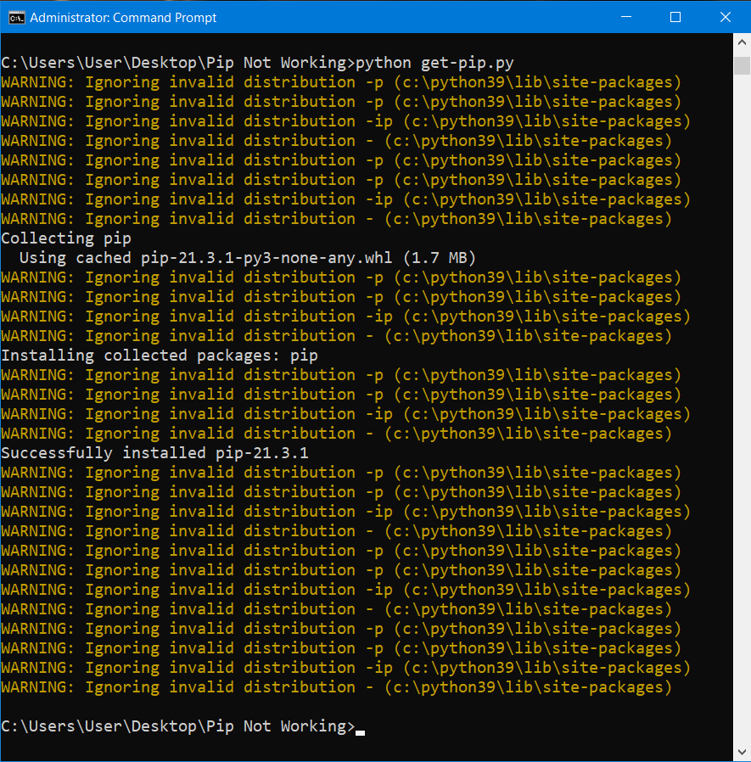Screen dimensions: 751x762
Task: Close the Command Prompt window
Action: 725,17
